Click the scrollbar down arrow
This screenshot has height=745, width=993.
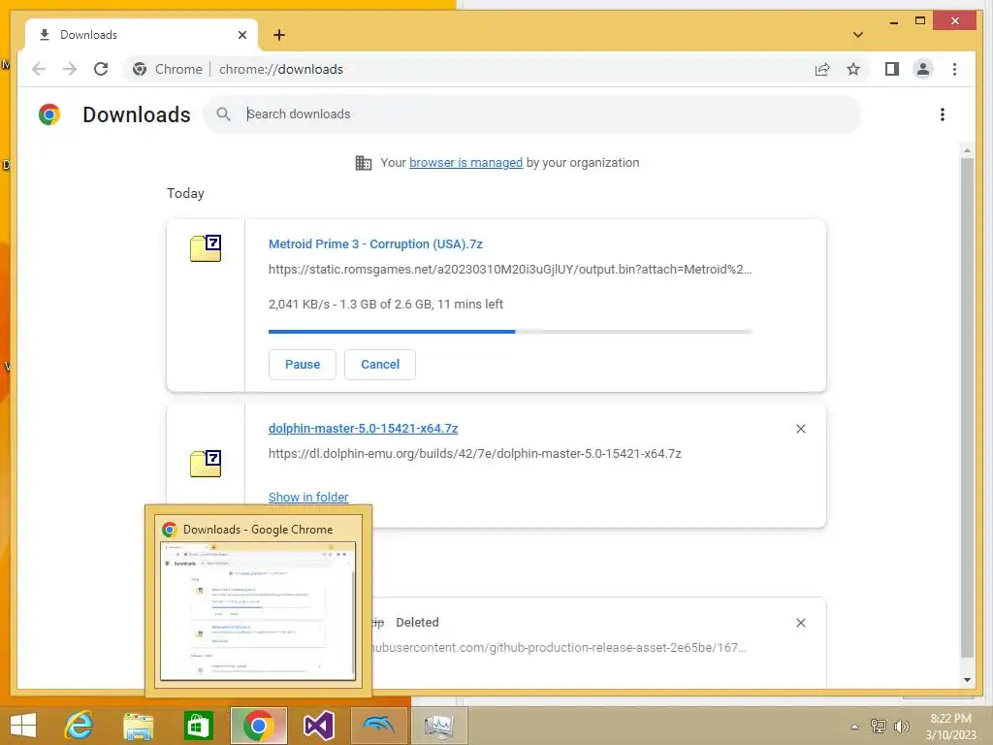pos(967,680)
